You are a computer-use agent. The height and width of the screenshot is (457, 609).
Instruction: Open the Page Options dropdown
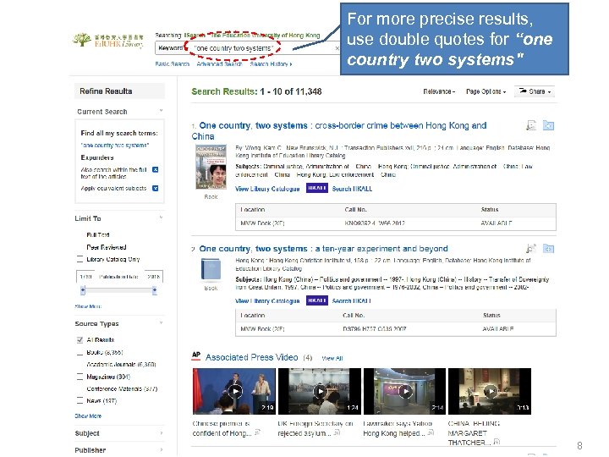click(486, 91)
